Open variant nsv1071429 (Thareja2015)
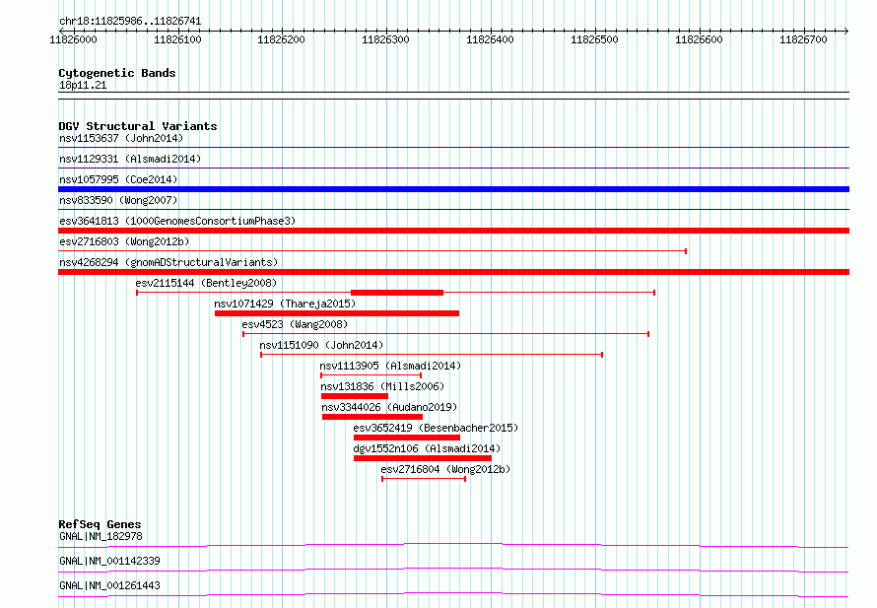This screenshot has width=877, height=608. point(285,304)
